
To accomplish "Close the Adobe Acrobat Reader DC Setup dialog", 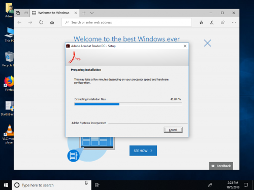I will tap(185, 46).
